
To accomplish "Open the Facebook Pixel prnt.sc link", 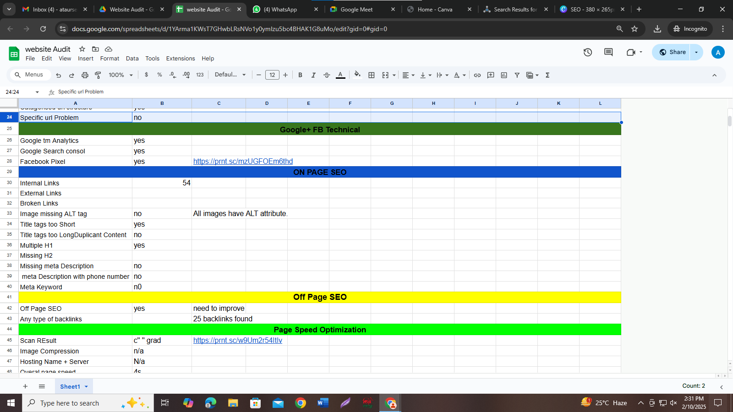I will pos(243,161).
